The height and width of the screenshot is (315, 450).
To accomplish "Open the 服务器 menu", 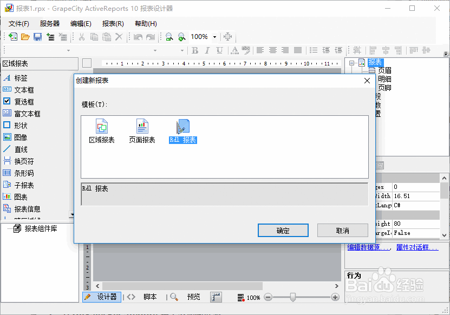I will 50,23.
